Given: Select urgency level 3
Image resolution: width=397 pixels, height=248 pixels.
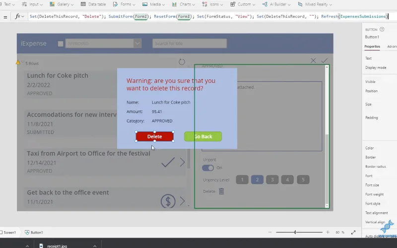Looking at the screenshot, I should pos(272,180).
